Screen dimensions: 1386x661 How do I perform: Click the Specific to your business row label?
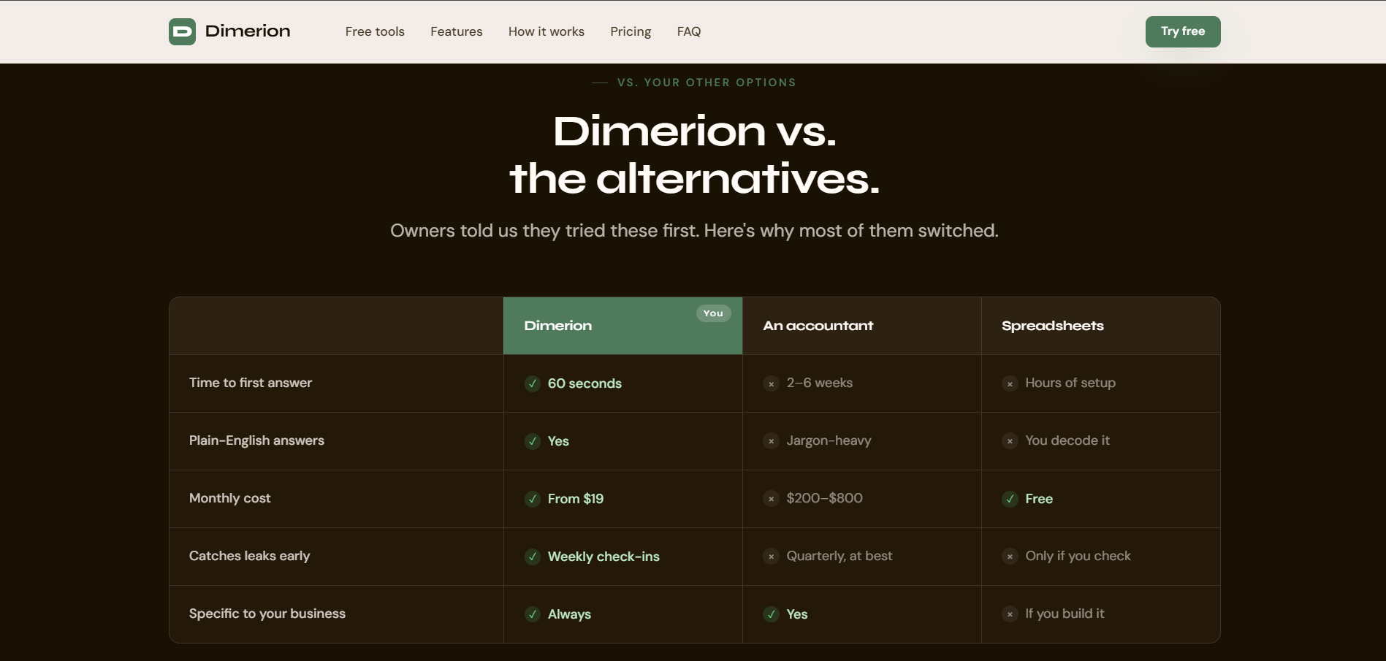[x=267, y=614]
